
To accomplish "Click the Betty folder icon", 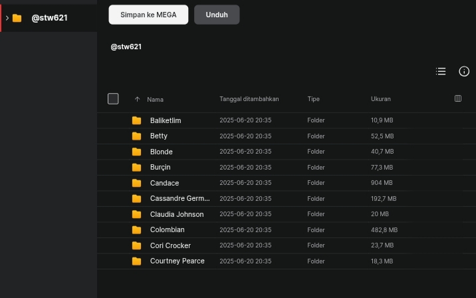I will 136,136.
